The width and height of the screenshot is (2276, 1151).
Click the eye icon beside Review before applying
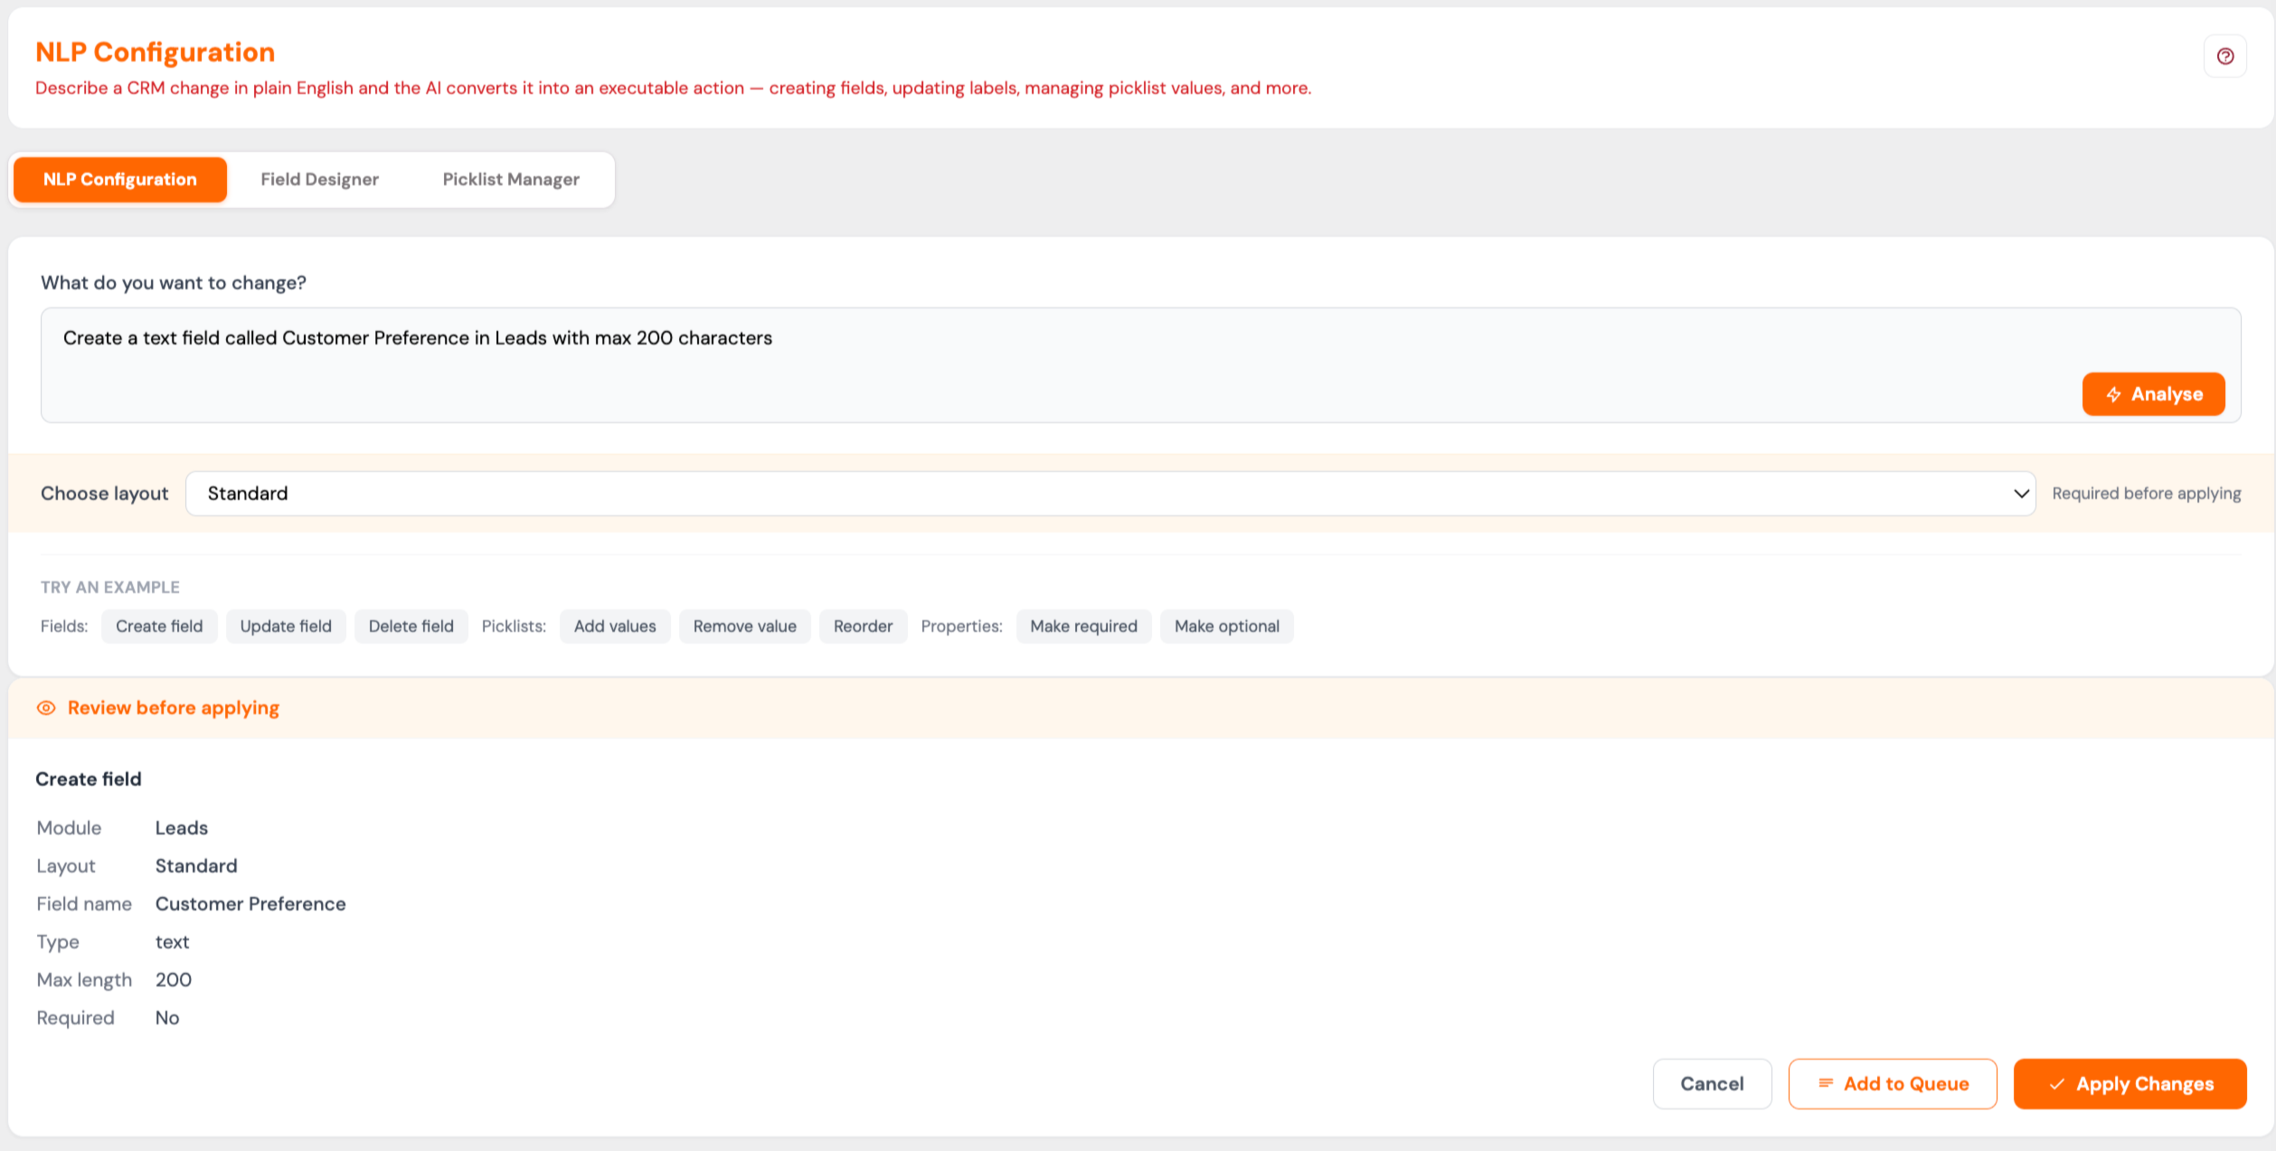(46, 708)
